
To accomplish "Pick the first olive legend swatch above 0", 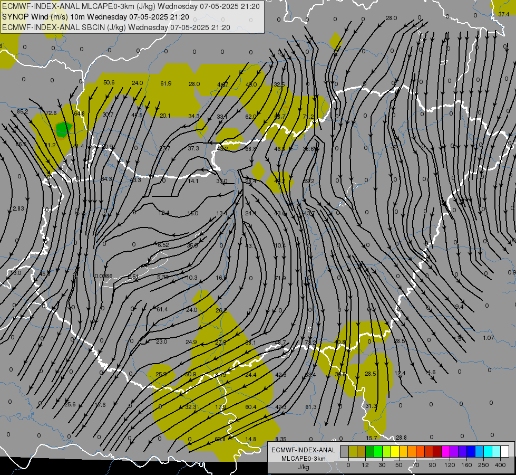I will 353,451.
